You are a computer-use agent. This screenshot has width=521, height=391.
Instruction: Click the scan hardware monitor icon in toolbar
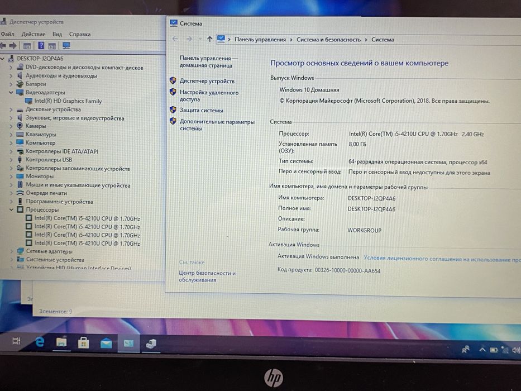pos(66,46)
